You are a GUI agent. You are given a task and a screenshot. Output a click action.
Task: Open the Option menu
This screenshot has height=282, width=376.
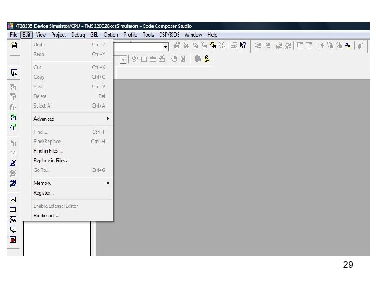111,35
